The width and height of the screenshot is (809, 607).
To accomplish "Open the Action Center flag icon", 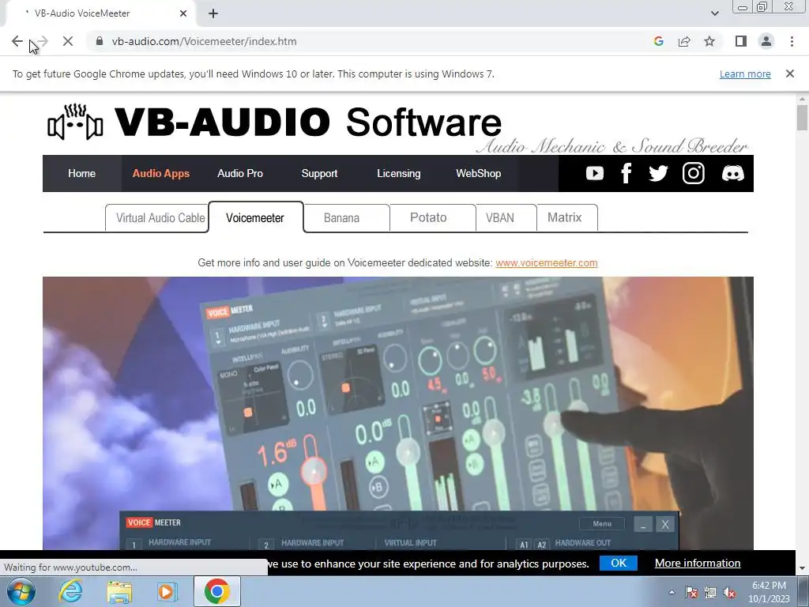I will tap(691, 593).
